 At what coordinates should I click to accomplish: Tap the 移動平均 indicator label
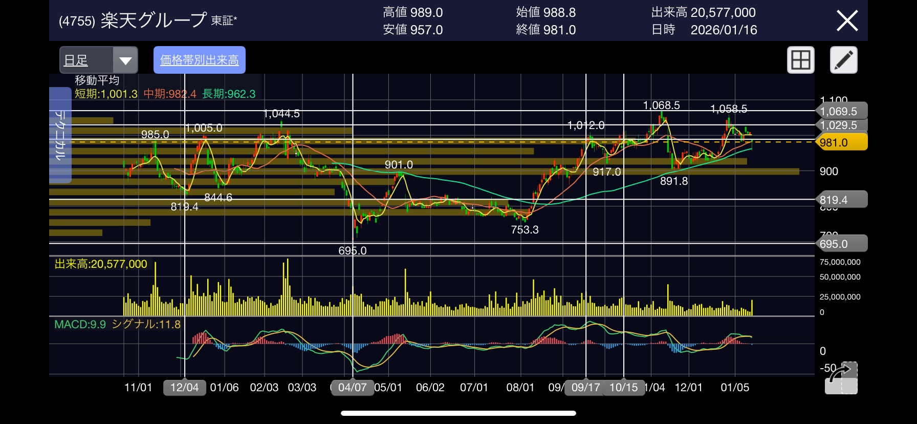point(97,80)
